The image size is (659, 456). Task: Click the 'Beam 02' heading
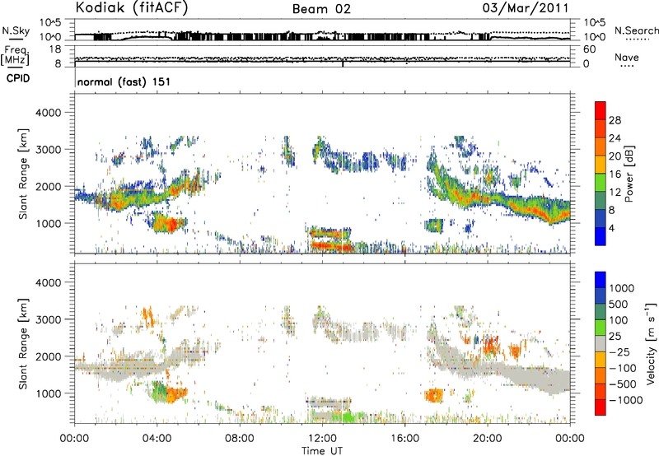[321, 9]
